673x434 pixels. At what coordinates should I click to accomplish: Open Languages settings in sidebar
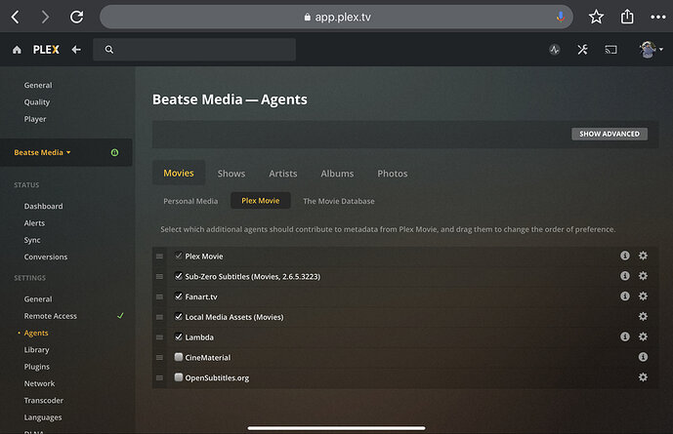click(x=43, y=417)
